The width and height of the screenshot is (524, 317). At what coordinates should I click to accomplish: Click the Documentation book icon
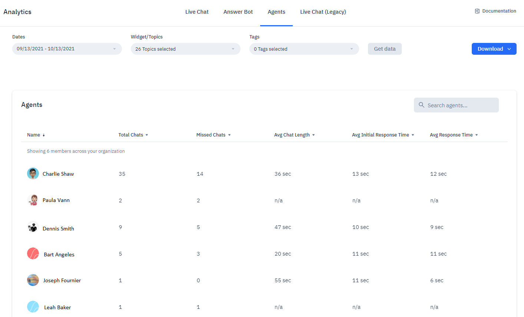(x=477, y=11)
